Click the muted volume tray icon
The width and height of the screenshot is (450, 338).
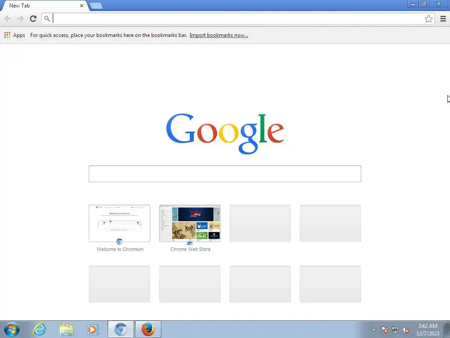[x=406, y=330]
